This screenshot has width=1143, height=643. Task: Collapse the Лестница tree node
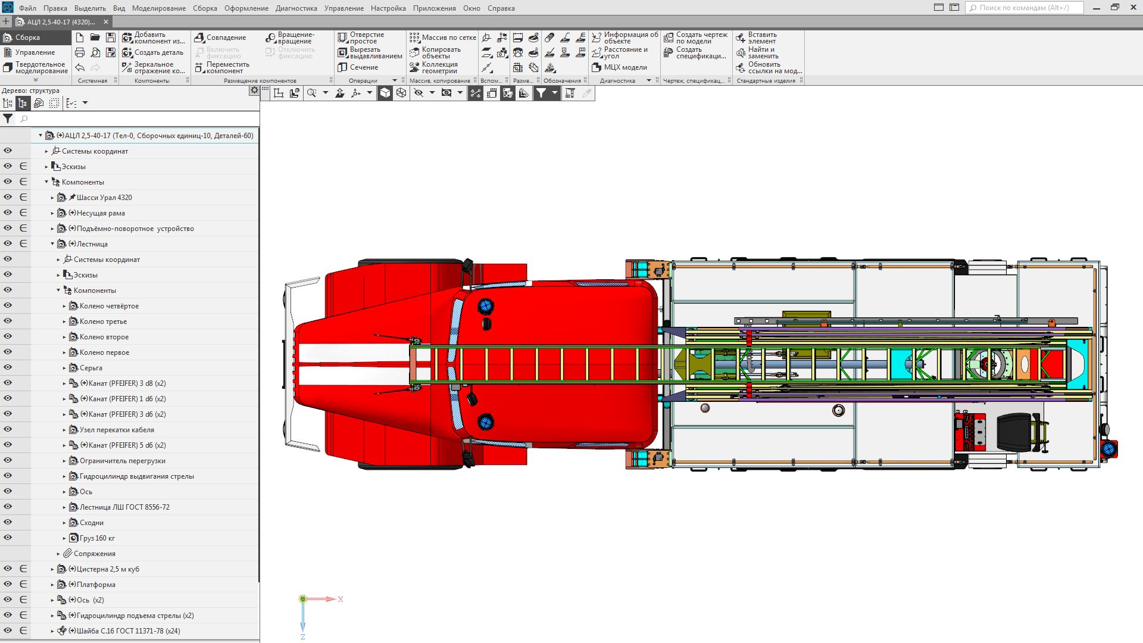pos(52,244)
